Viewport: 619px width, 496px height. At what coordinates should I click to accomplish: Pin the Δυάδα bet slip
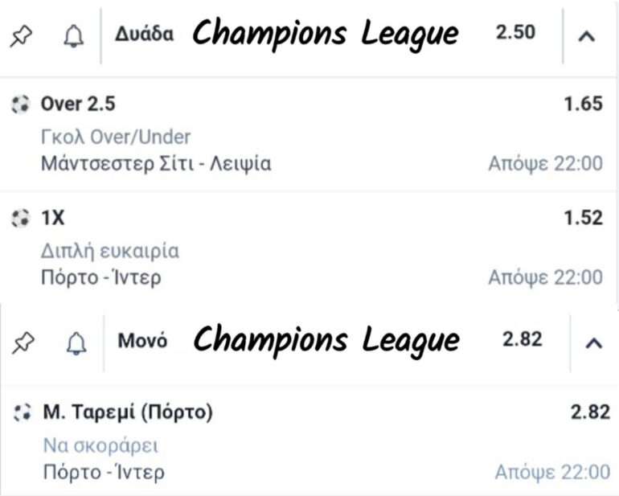(x=19, y=36)
